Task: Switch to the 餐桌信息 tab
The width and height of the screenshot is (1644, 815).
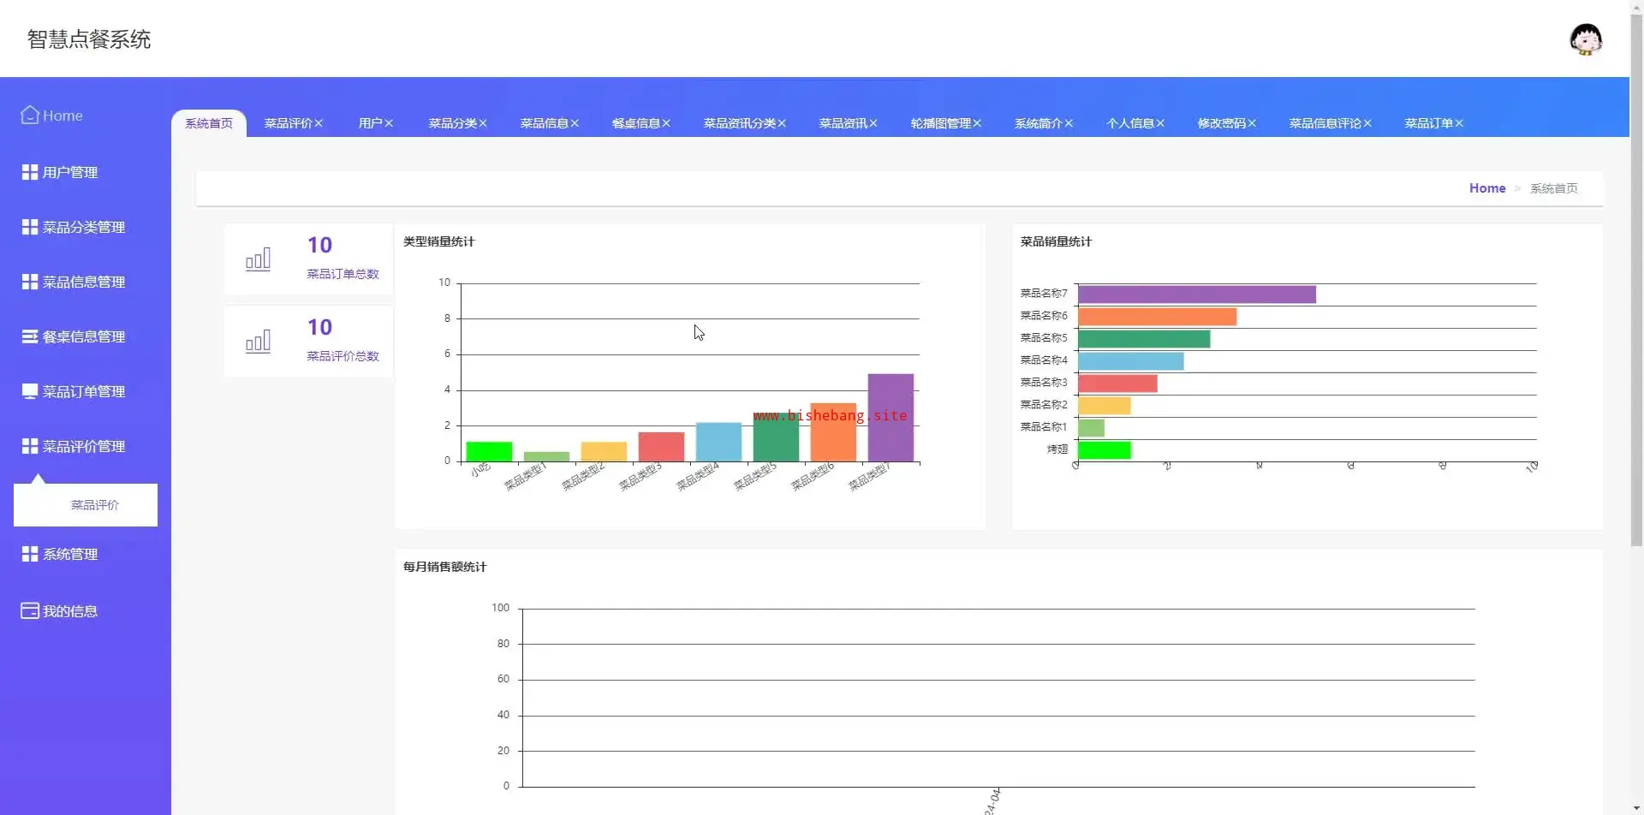Action: (x=636, y=123)
